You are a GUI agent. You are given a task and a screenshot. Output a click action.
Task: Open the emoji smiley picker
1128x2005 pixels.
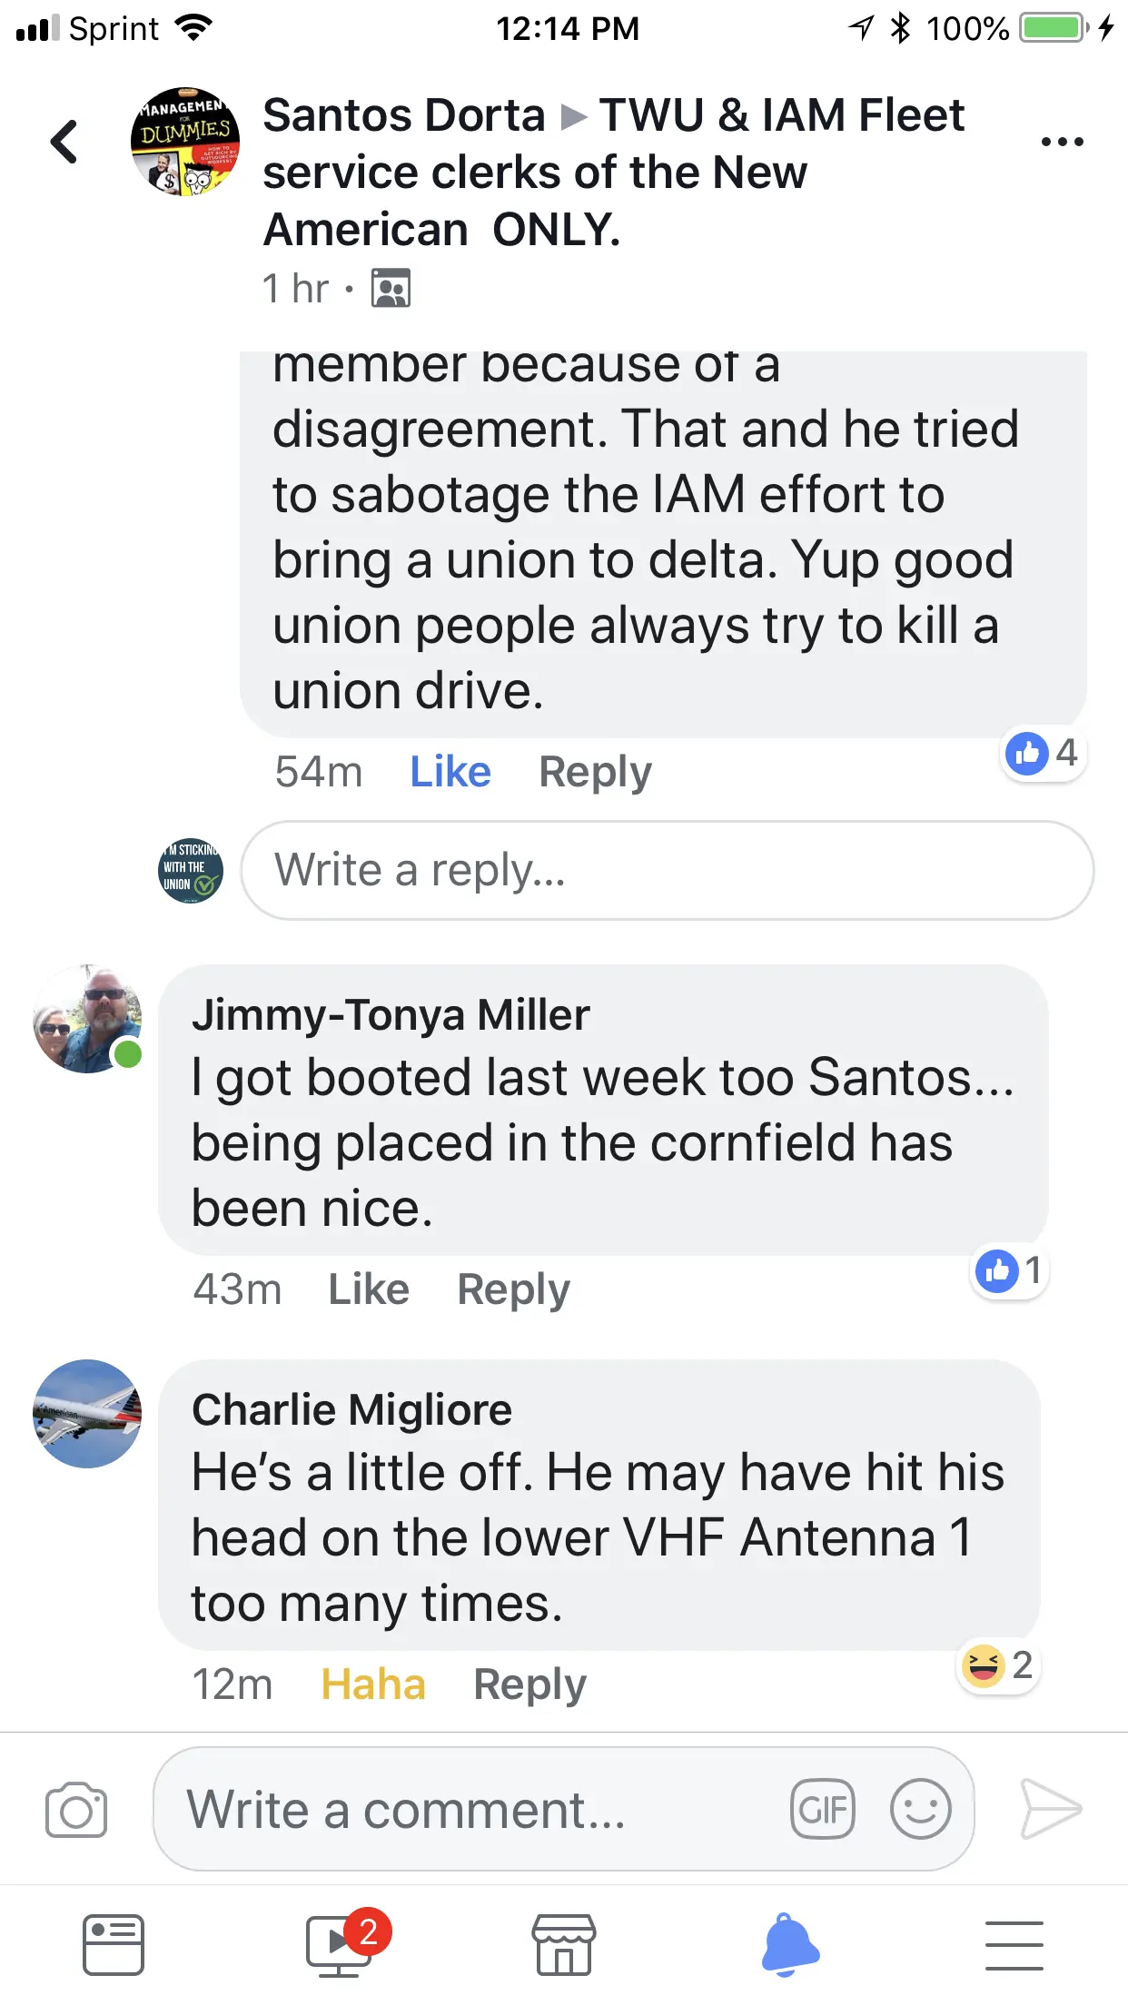click(920, 1809)
